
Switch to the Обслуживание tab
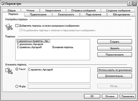(121, 14)
